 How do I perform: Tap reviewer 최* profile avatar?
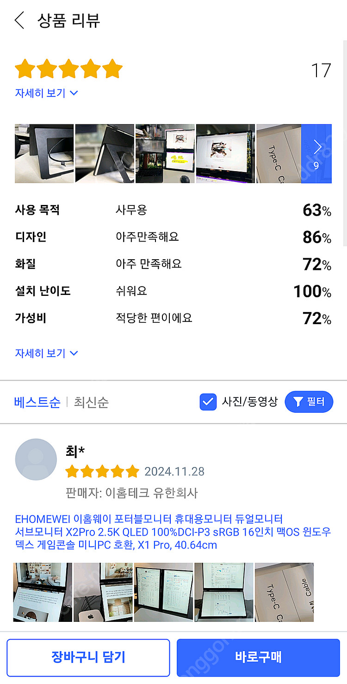coord(36,460)
